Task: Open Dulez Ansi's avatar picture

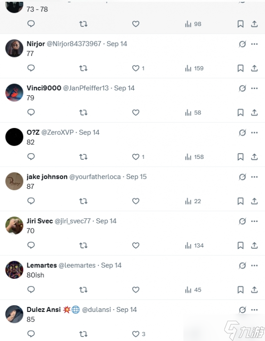Action: [x=15, y=314]
